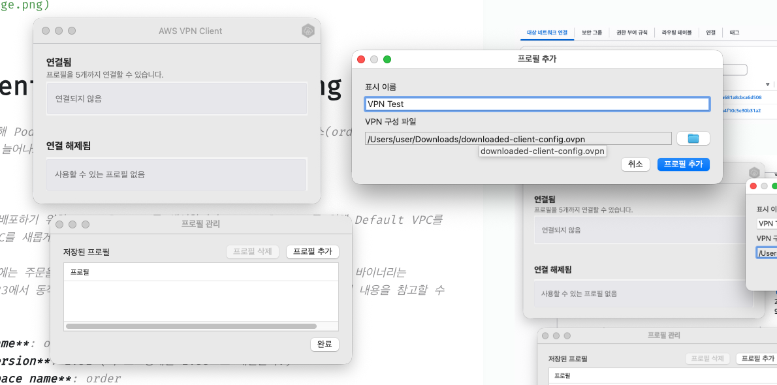The image size is (777, 385).
Task: Cancel the dialog with the 취소 button
Action: [635, 164]
